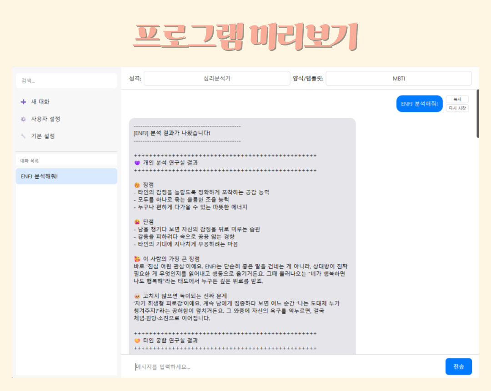Restart the conversation with 다시 시작
491x391 pixels.
(457, 108)
